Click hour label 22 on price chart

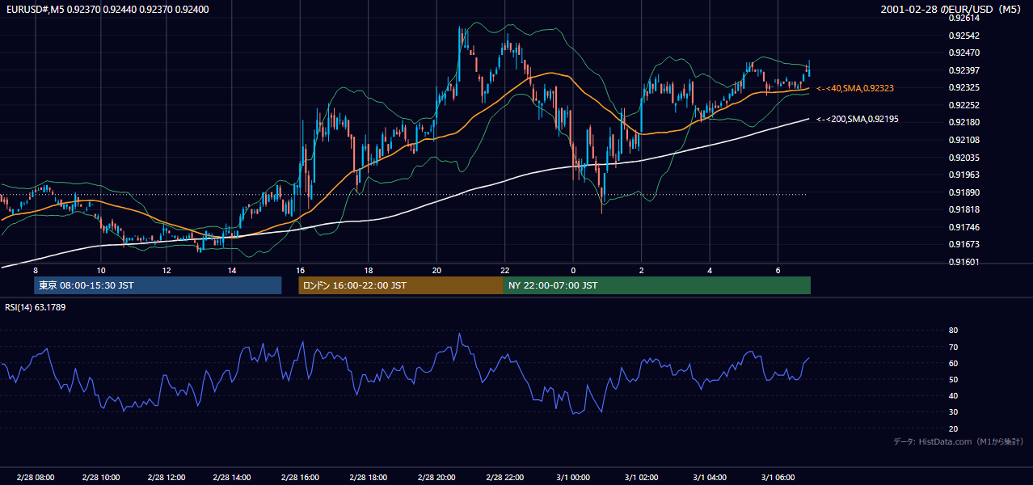[504, 270]
